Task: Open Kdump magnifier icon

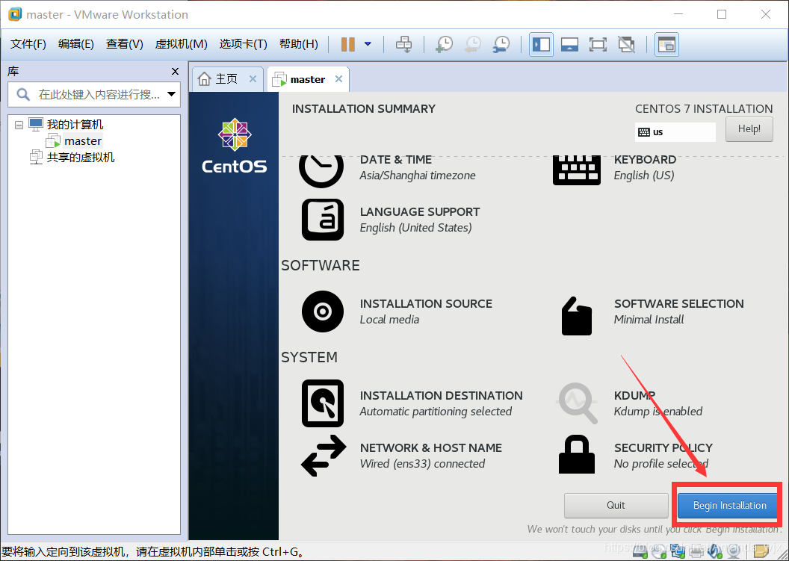Action: (577, 403)
